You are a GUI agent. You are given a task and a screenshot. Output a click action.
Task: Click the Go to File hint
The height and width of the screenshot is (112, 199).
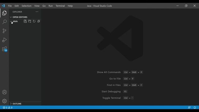pyautogui.click(x=115, y=79)
